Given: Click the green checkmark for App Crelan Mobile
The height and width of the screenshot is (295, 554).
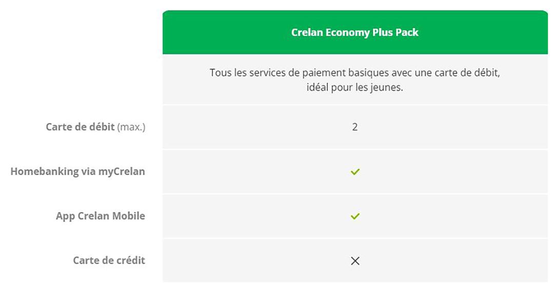Looking at the screenshot, I should (355, 216).
